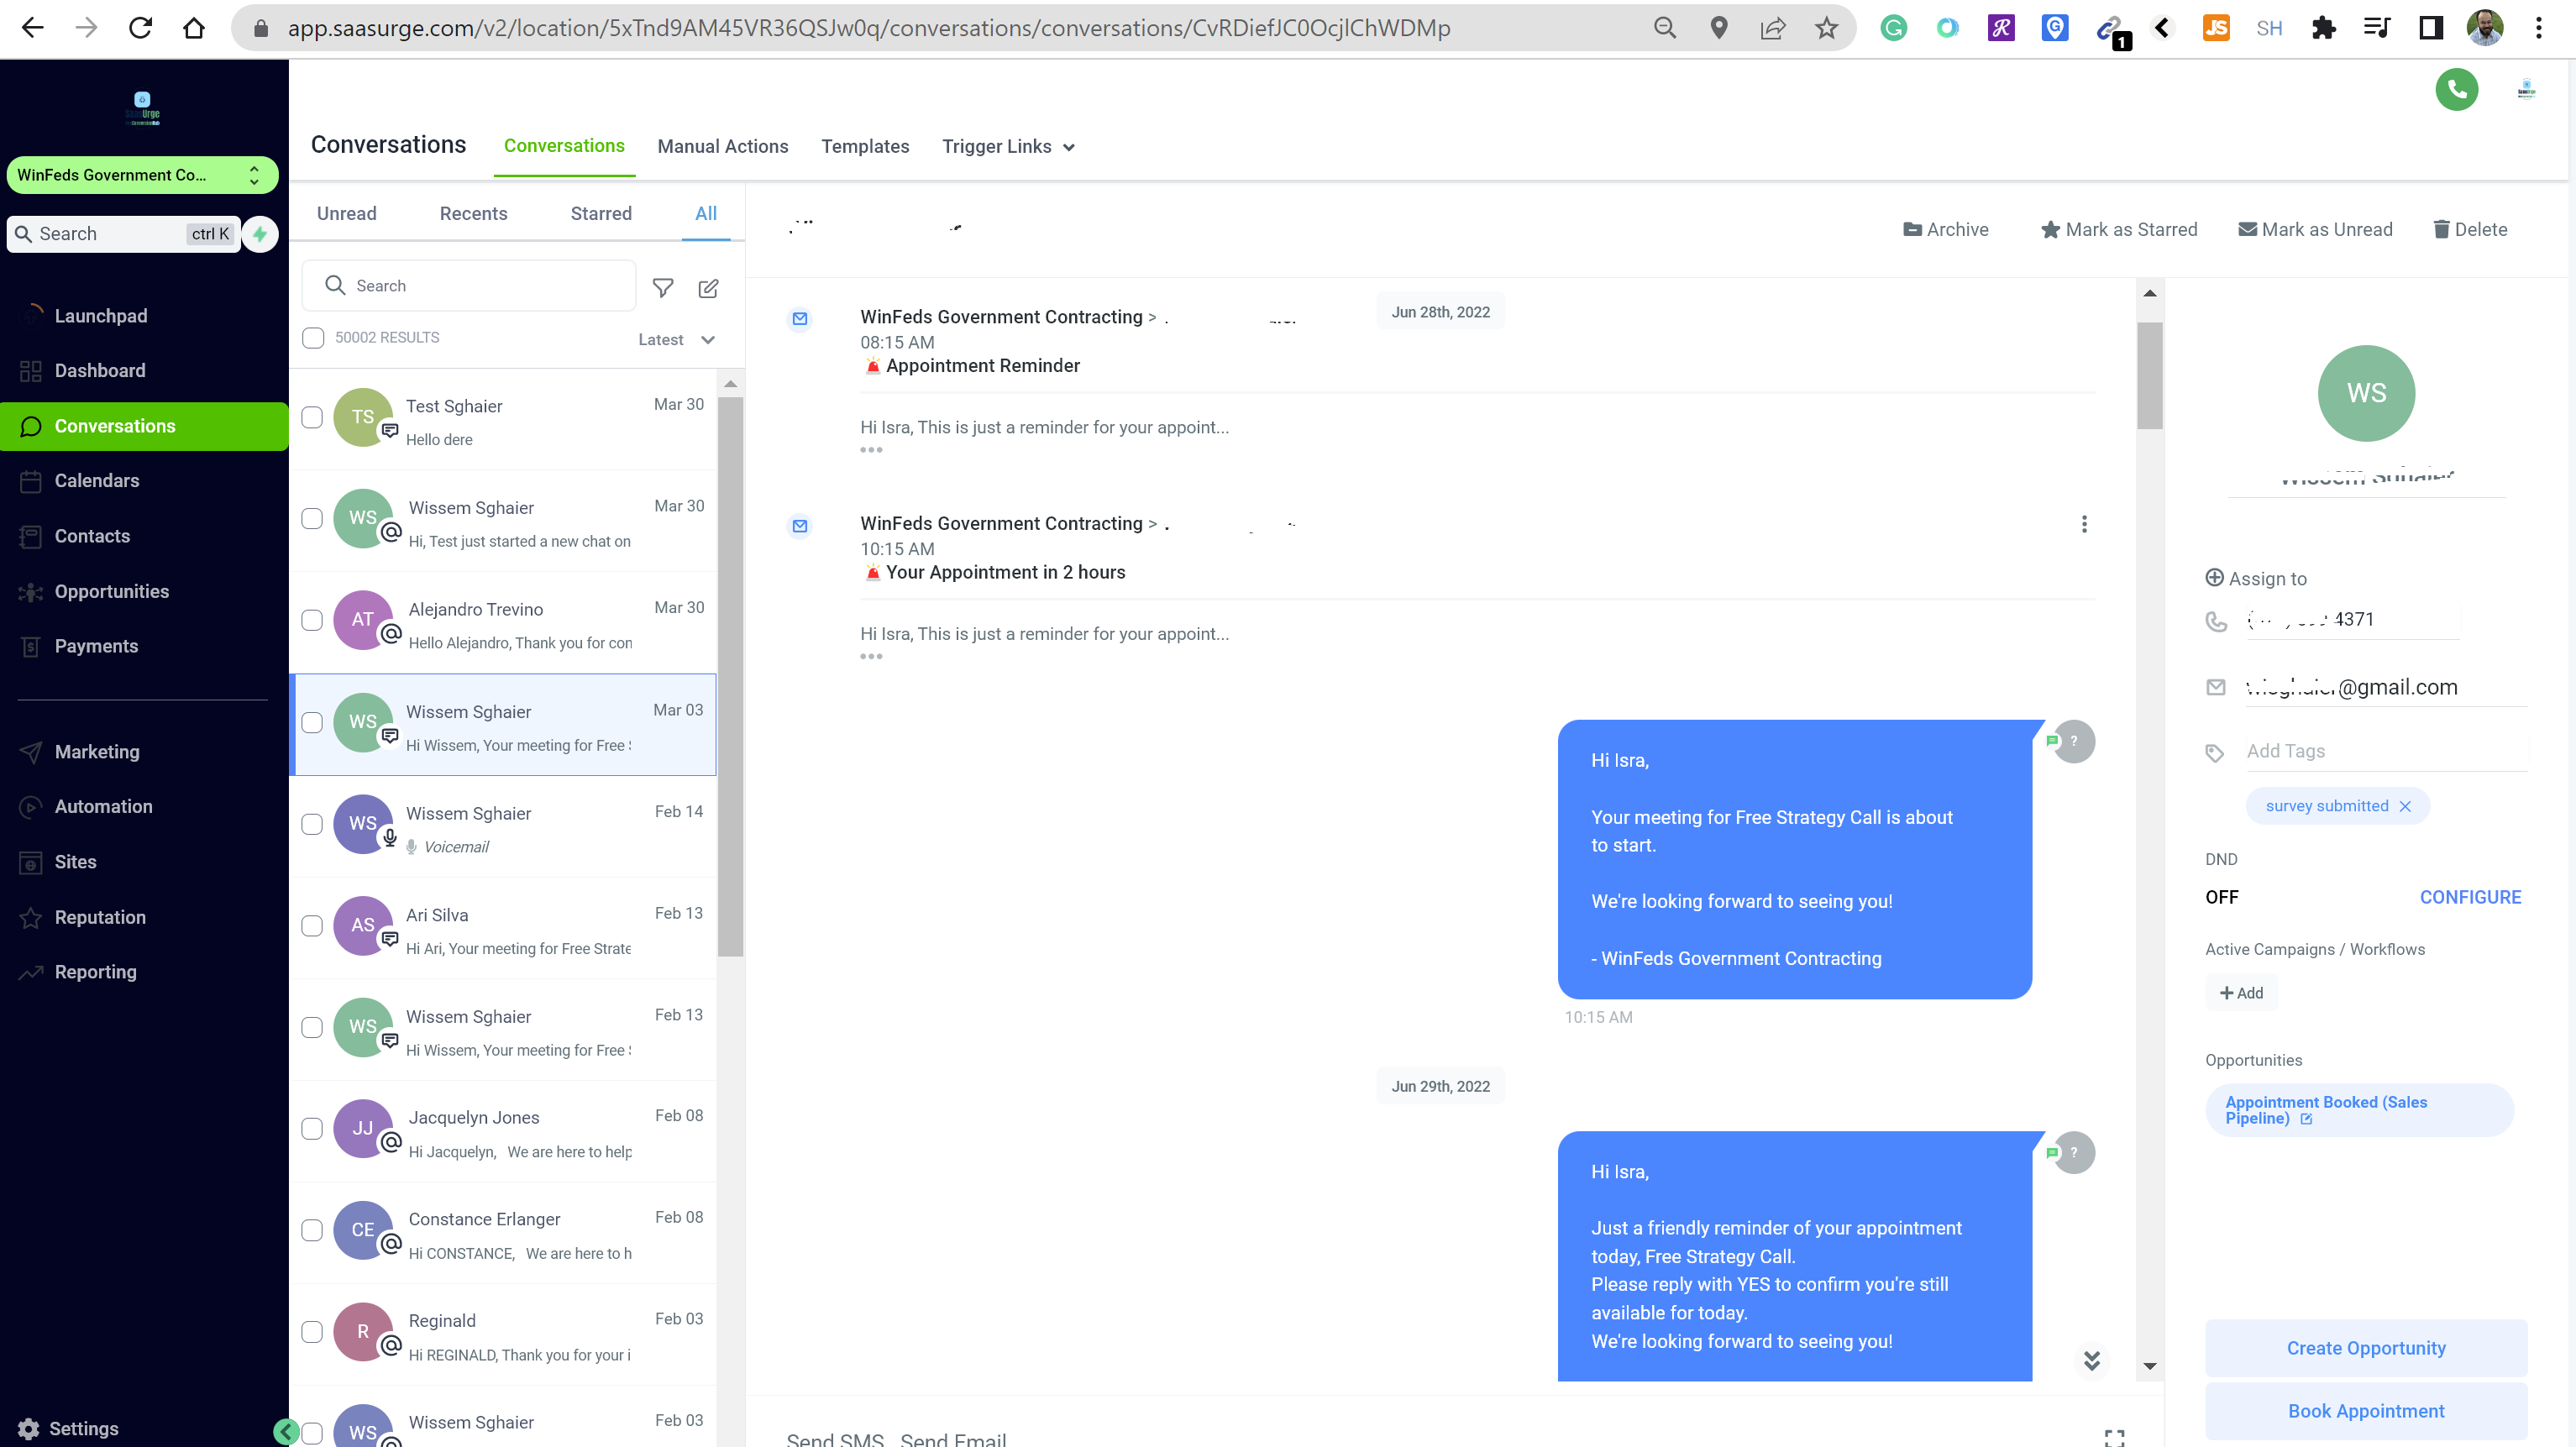The image size is (2576, 1447).
Task: Open the Latest sort dropdown
Action: click(x=677, y=340)
